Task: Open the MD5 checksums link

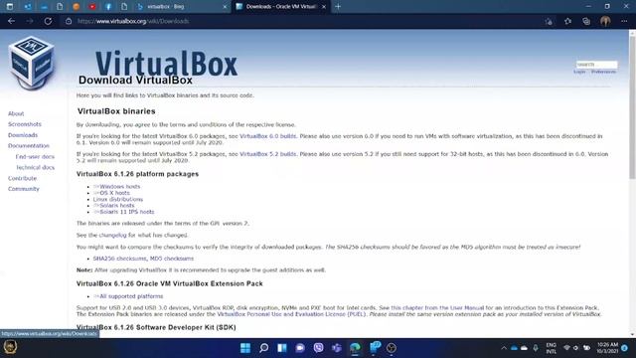Action: click(x=172, y=259)
